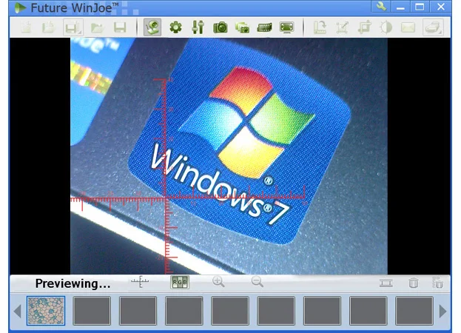The image size is (461, 333).
Task: Toggle the RGB color channel button
Action: pyautogui.click(x=180, y=282)
